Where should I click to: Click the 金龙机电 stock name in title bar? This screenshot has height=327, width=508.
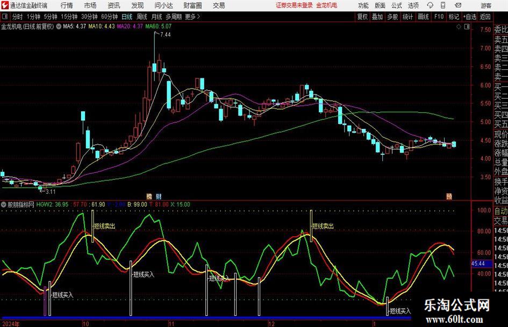coord(327,5)
